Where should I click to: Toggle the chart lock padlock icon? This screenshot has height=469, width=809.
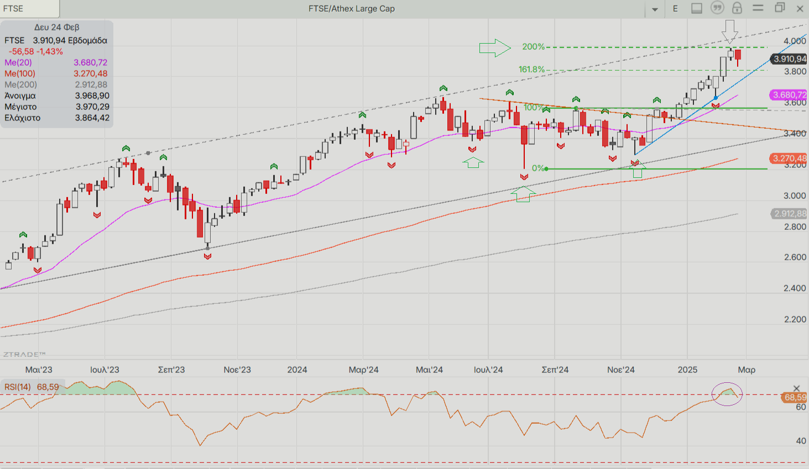tap(737, 8)
